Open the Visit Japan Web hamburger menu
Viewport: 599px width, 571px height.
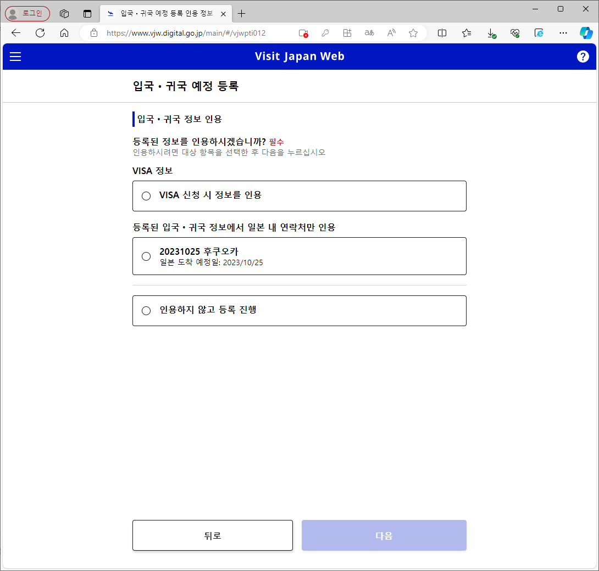(x=15, y=57)
